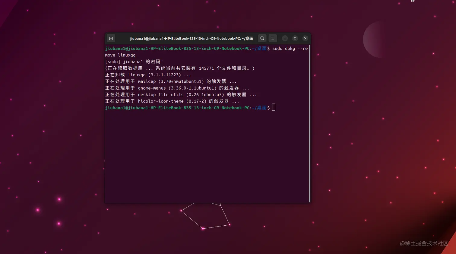Click the "正在卸载 linuxqq (3.1.1-11223)" line

(148, 75)
